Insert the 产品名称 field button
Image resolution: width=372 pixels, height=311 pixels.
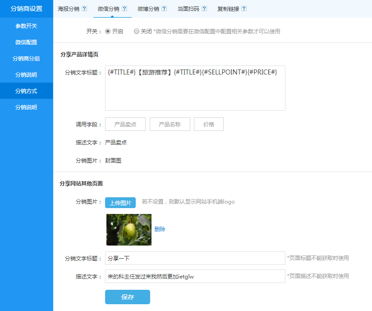(x=170, y=124)
